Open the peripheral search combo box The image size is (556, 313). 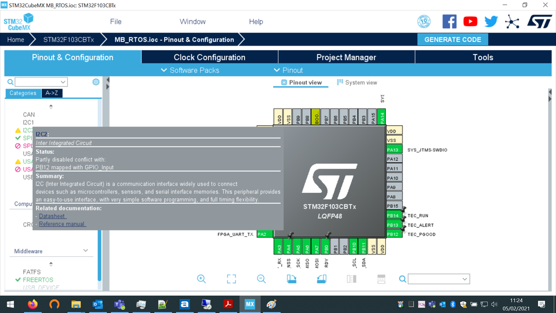click(41, 82)
